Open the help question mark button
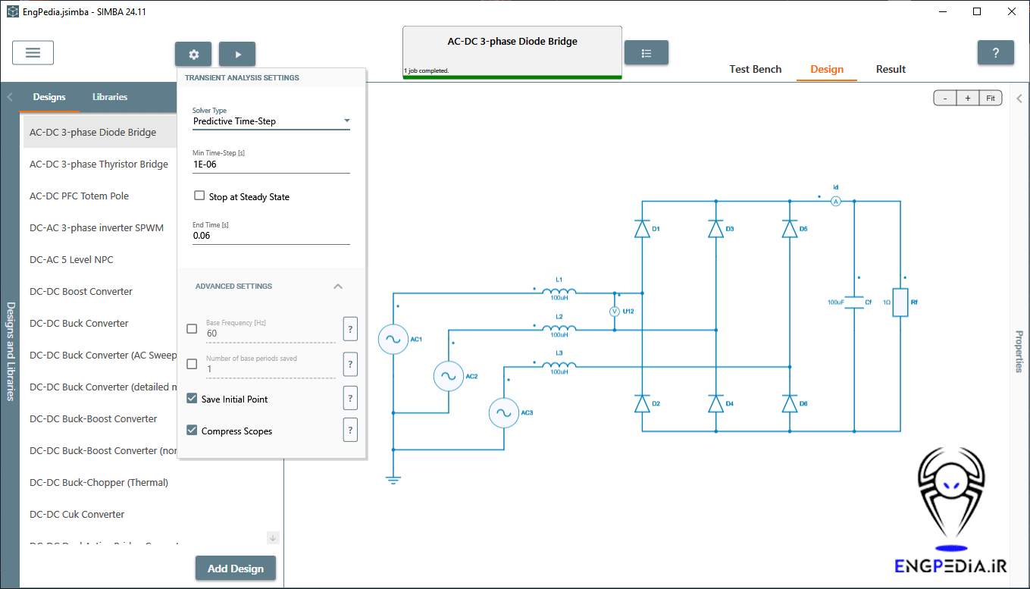 point(995,53)
